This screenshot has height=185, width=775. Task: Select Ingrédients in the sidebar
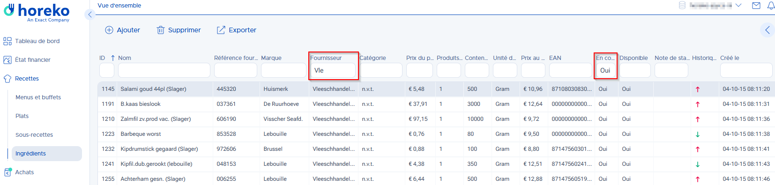pyautogui.click(x=47, y=154)
